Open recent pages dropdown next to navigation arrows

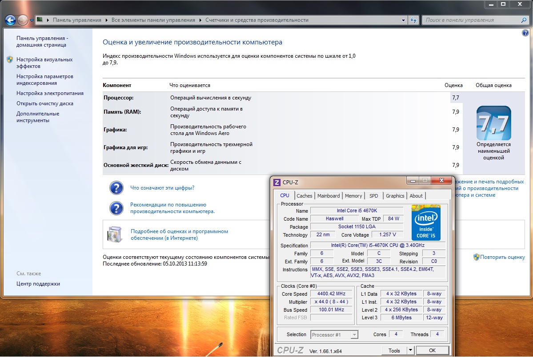point(32,20)
